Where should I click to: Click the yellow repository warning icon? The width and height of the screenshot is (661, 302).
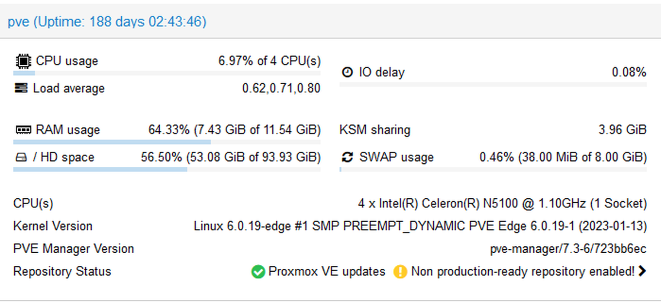coord(400,272)
